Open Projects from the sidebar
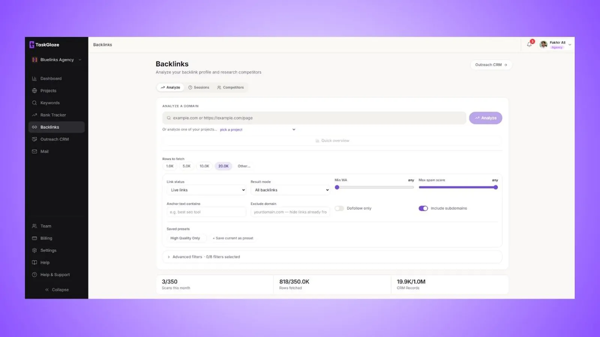Screen dimensions: 600x337 pyautogui.click(x=56, y=91)
